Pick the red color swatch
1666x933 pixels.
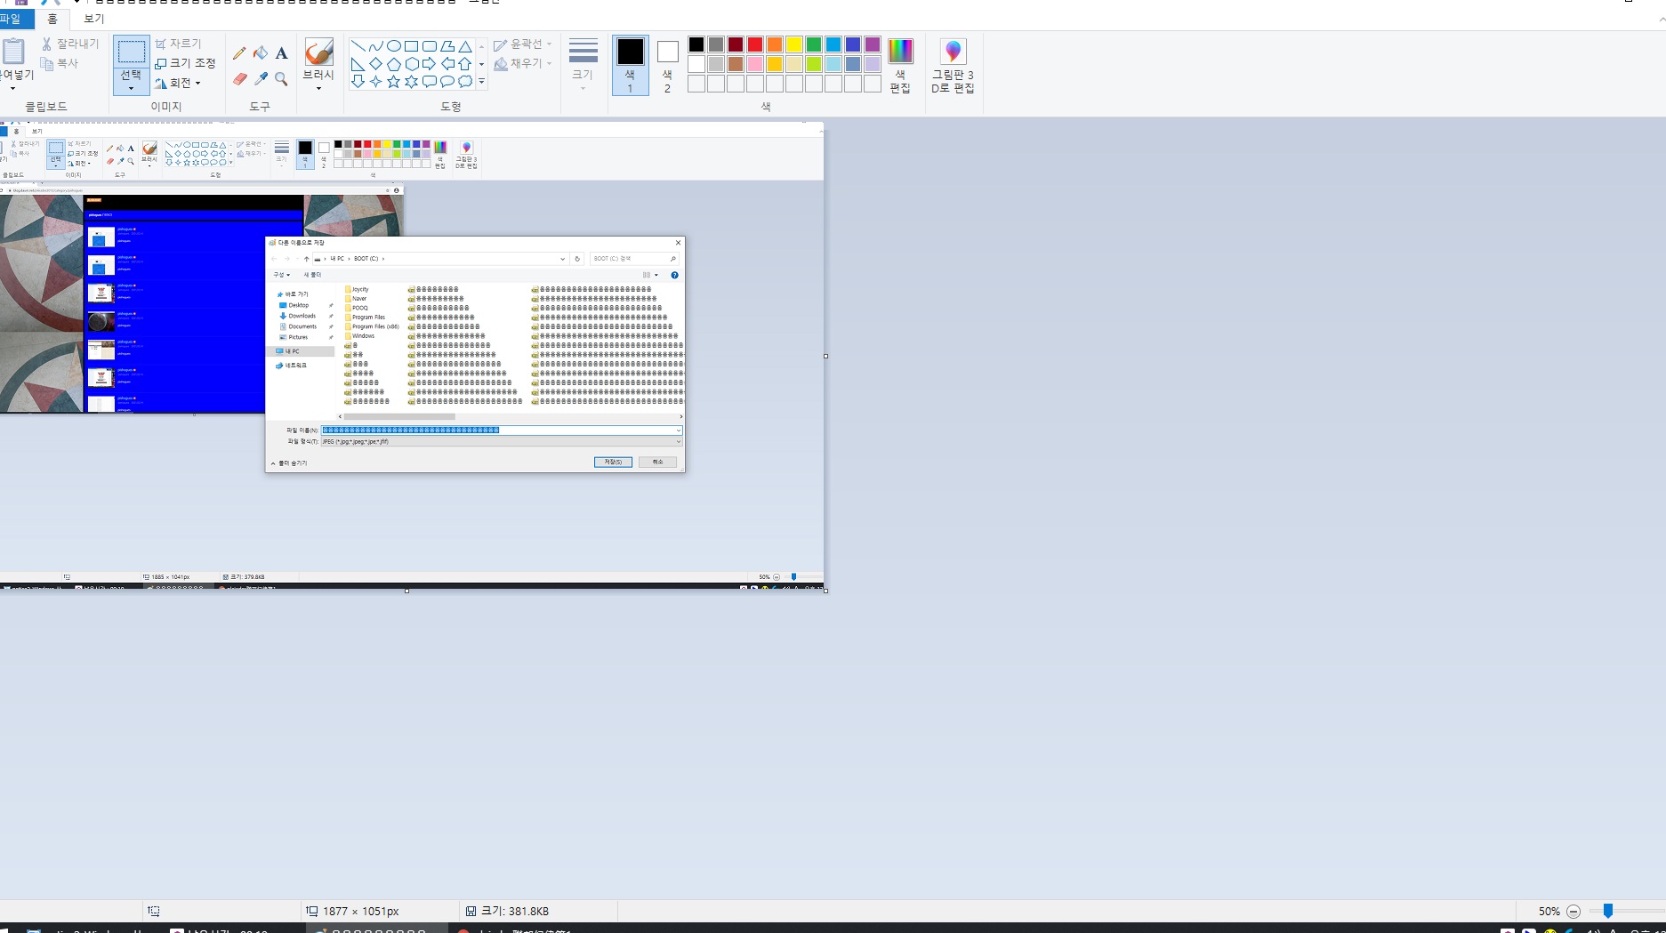pos(755,44)
